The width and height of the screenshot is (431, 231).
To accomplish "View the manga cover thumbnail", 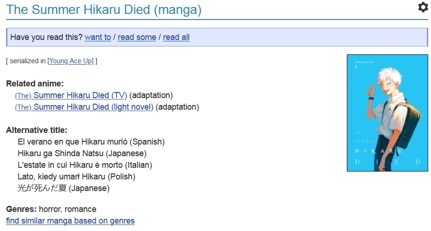I will 387,113.
